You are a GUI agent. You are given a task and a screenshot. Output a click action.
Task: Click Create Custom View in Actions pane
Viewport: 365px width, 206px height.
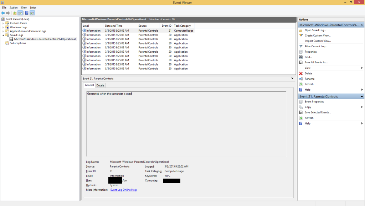tap(317, 36)
